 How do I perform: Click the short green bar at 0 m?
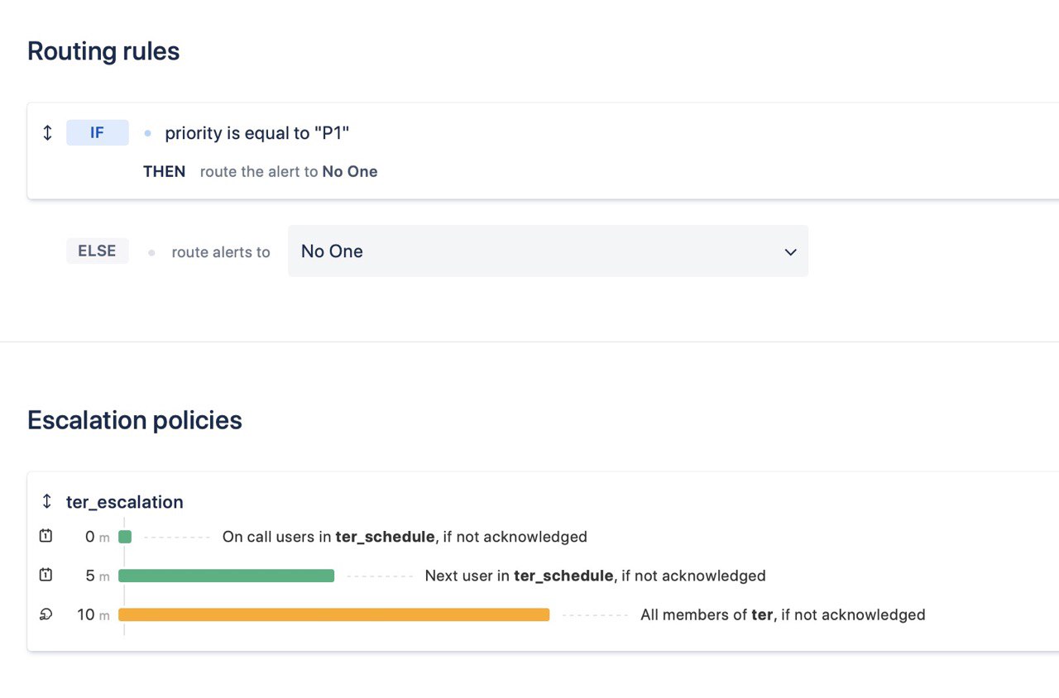click(125, 537)
